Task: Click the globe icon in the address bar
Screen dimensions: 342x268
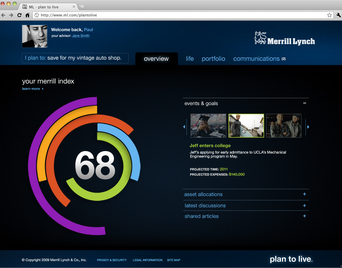Action: (37, 15)
